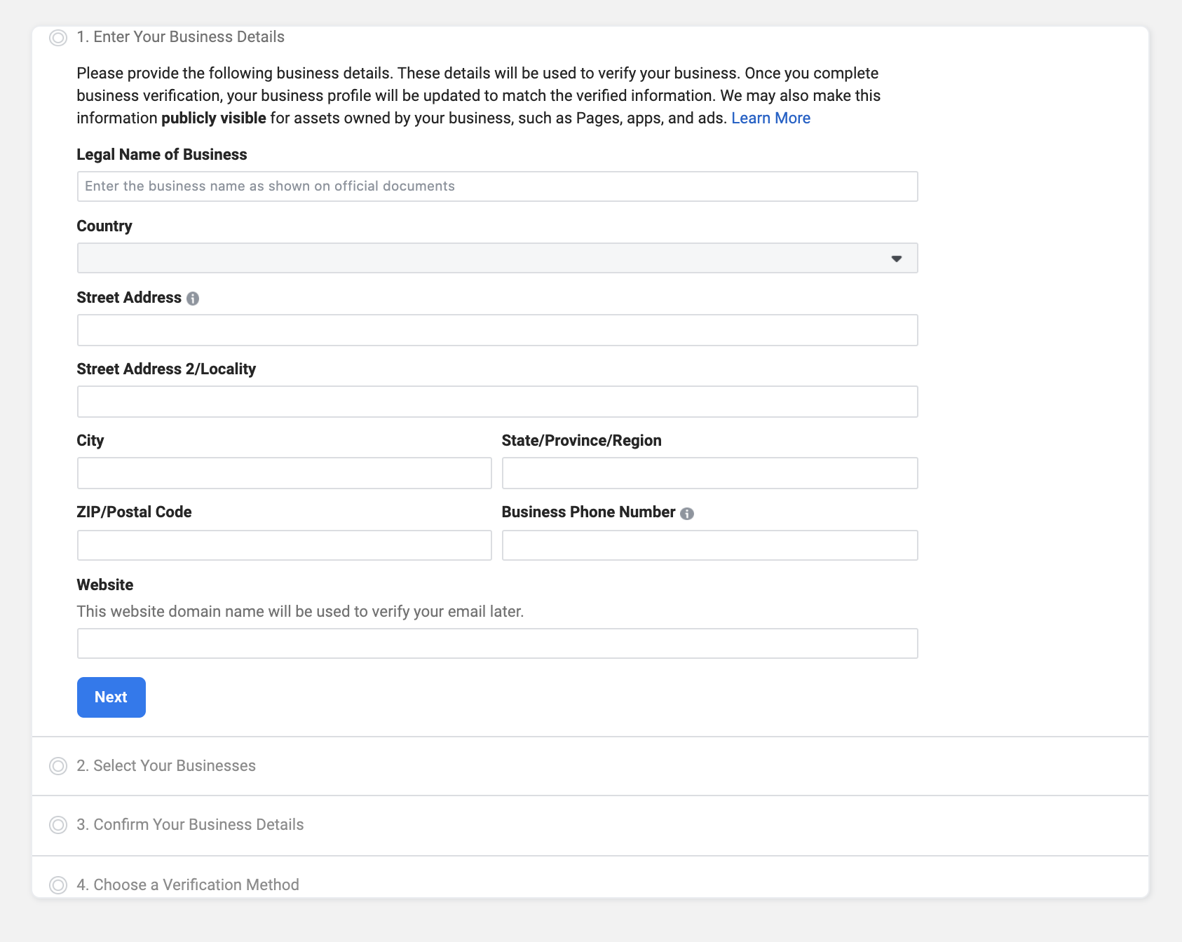Screen dimensions: 1182x942
Task: Click the Next button
Action: tap(111, 697)
